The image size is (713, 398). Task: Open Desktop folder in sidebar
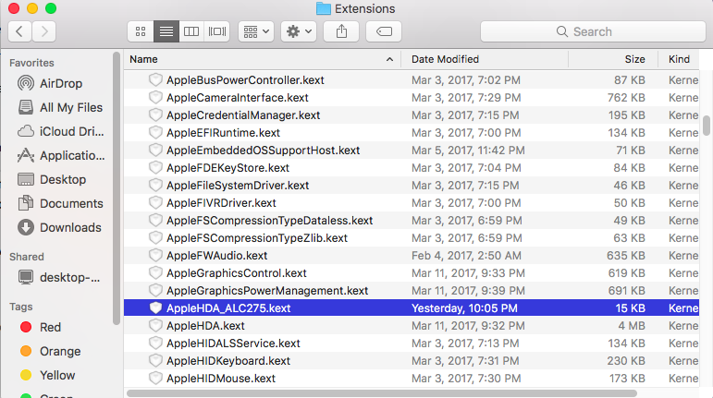coord(63,179)
